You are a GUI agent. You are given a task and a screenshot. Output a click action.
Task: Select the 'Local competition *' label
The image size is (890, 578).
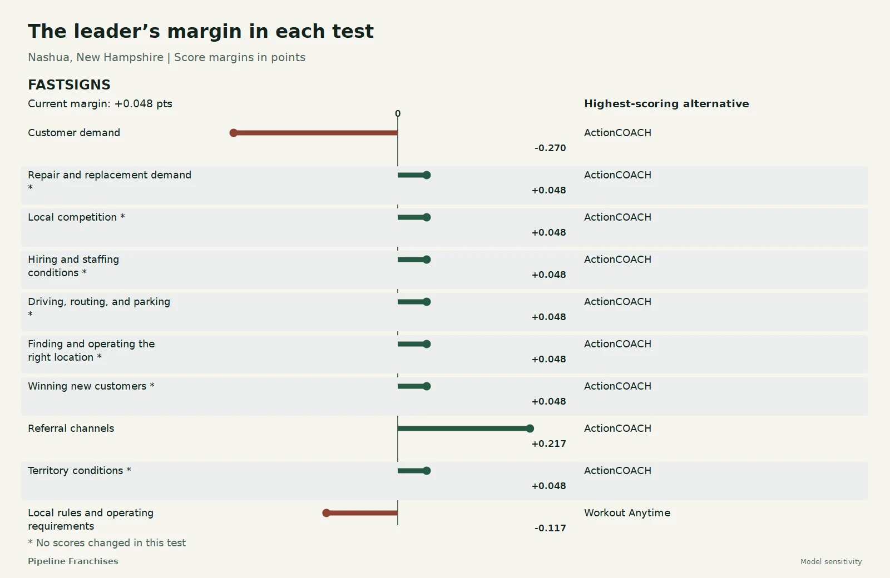pyautogui.click(x=76, y=217)
